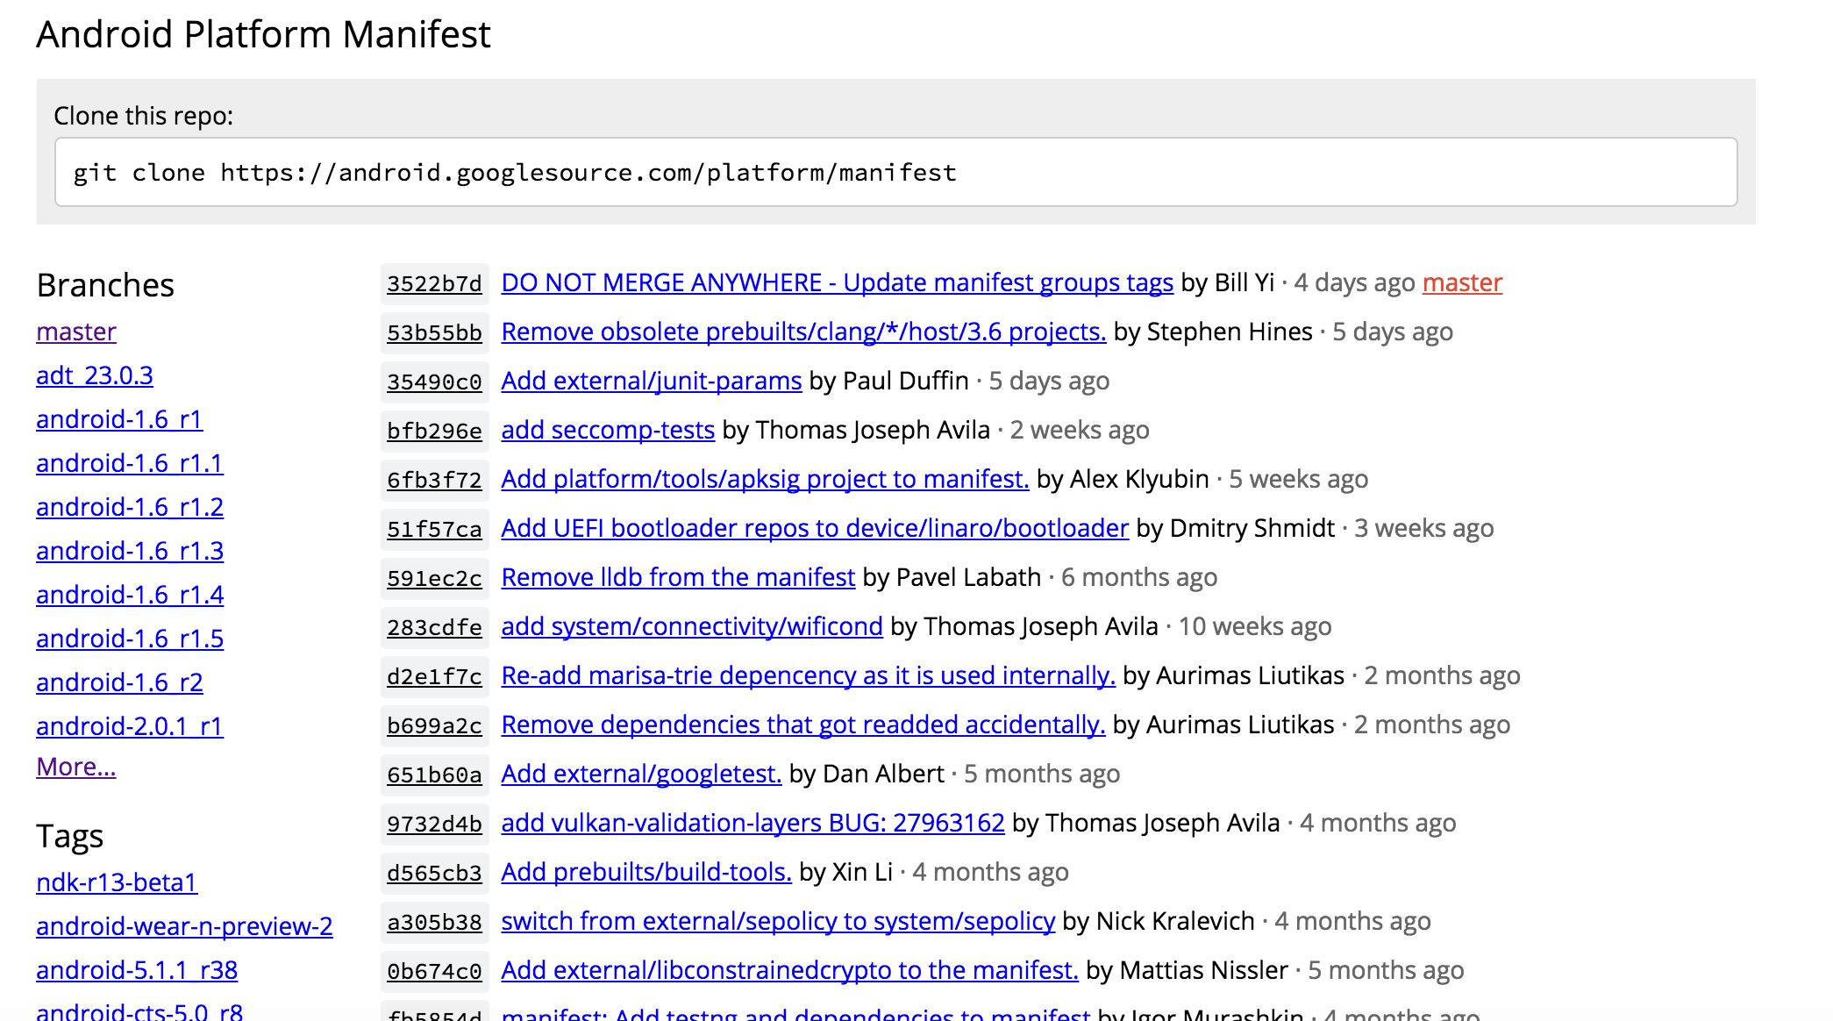
Task: Open the android-wear-n-preview-2 tag
Action: pos(184,926)
